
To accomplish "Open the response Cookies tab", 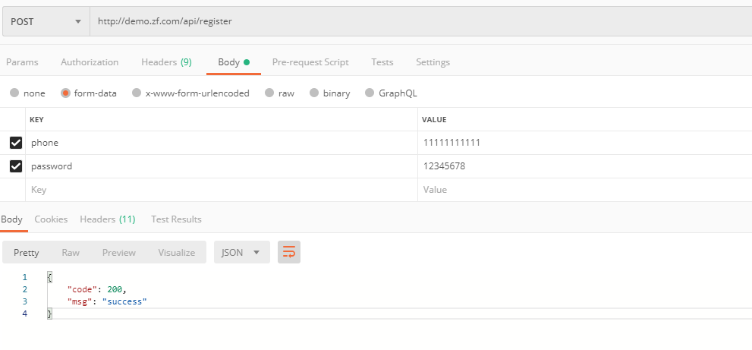I will point(51,219).
